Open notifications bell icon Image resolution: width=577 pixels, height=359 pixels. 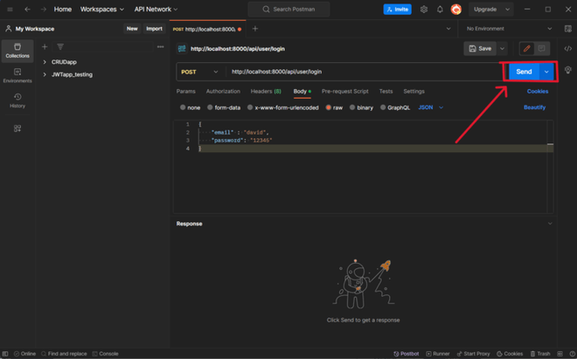440,10
